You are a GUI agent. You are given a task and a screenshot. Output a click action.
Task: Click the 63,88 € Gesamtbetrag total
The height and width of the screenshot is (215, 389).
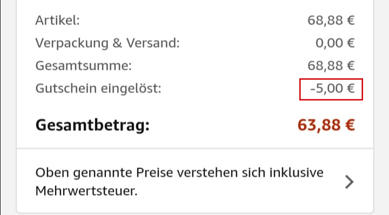coord(326,125)
